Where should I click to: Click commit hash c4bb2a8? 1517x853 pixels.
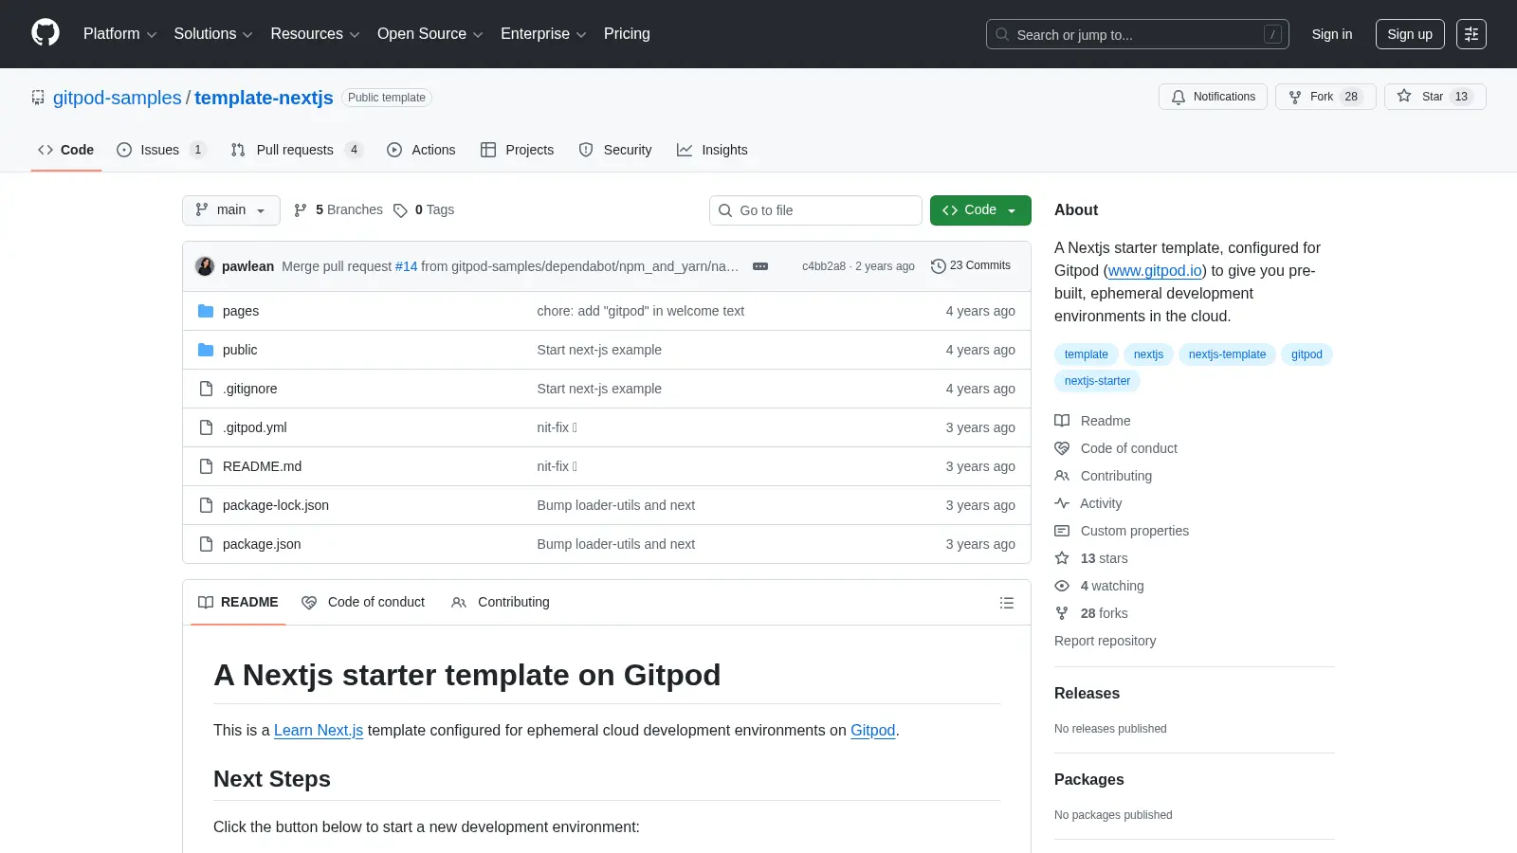[x=824, y=266]
